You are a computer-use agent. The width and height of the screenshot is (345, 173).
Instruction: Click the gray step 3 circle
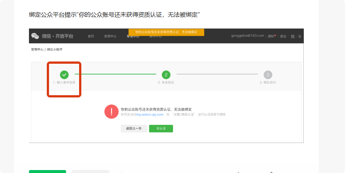268,74
